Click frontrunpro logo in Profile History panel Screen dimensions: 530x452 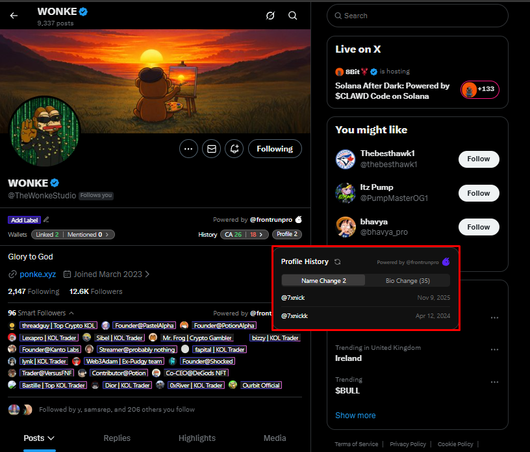click(x=446, y=261)
